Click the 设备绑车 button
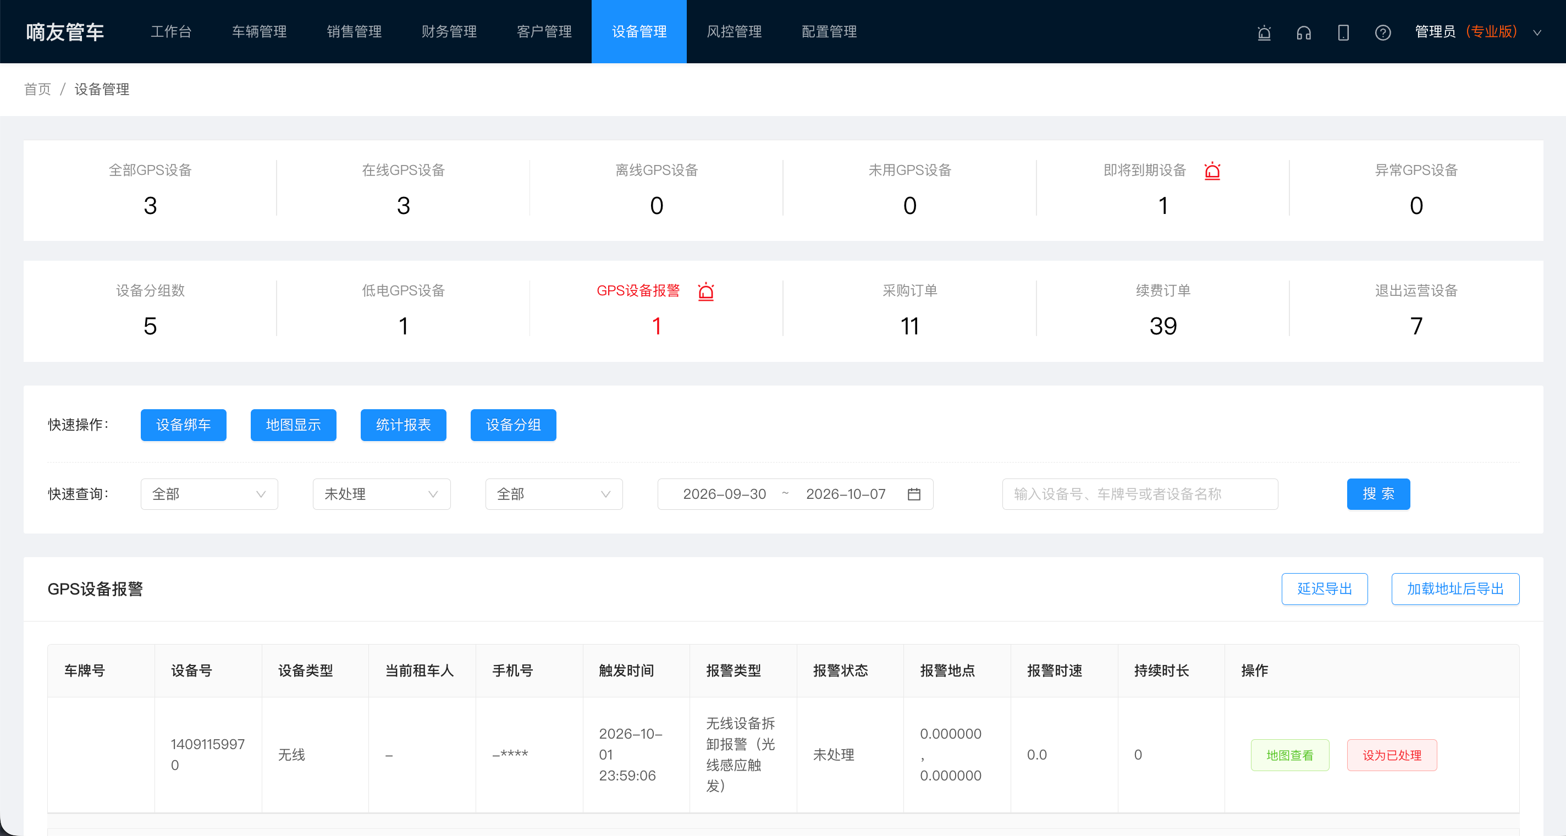The image size is (1566, 836). [x=184, y=425]
